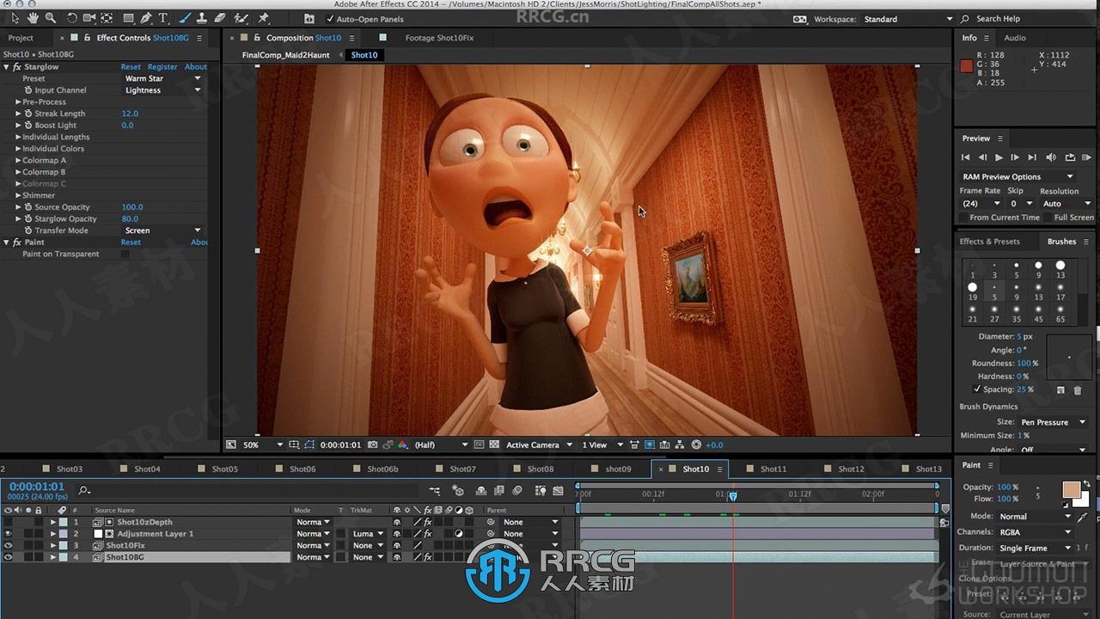Open the Input Channel Lightness dropdown

coord(162,90)
